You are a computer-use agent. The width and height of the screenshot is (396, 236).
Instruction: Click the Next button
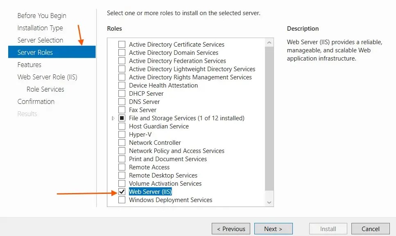coord(273,229)
